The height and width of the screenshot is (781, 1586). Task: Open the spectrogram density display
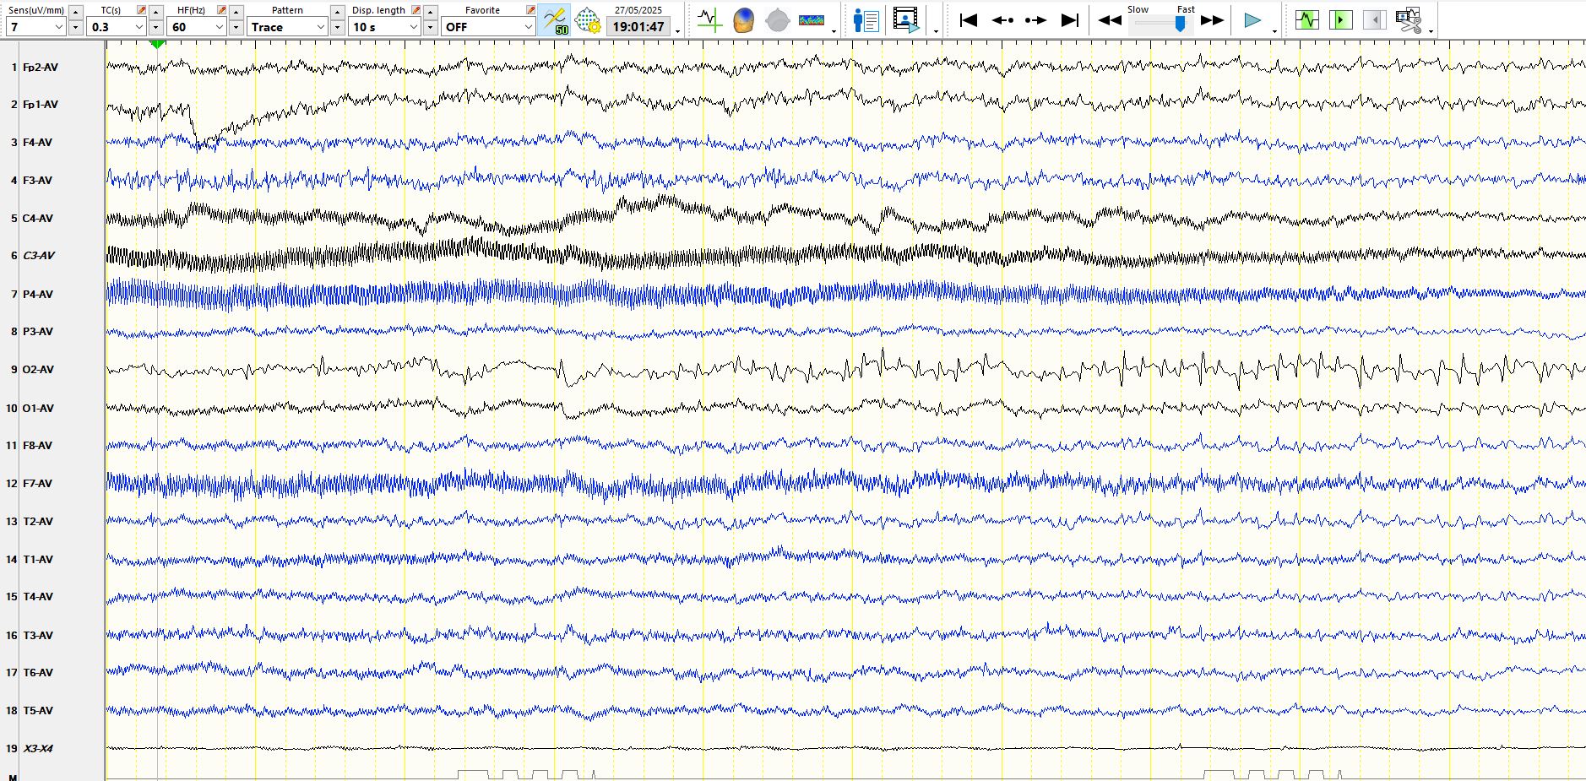(x=811, y=20)
